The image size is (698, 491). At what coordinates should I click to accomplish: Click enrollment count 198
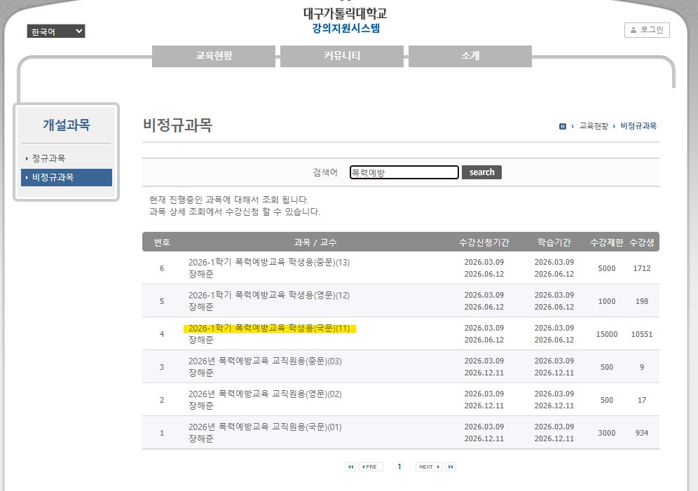click(641, 301)
